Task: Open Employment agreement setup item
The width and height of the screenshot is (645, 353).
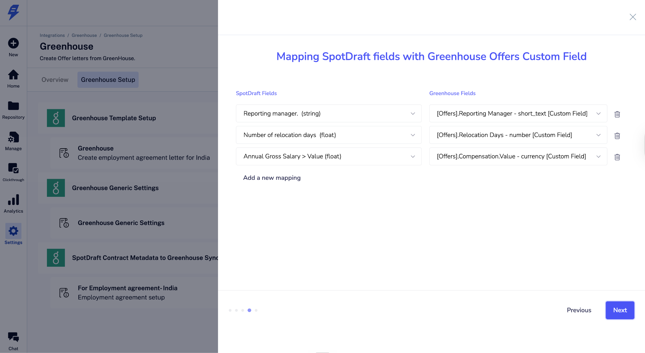Action: pyautogui.click(x=134, y=293)
